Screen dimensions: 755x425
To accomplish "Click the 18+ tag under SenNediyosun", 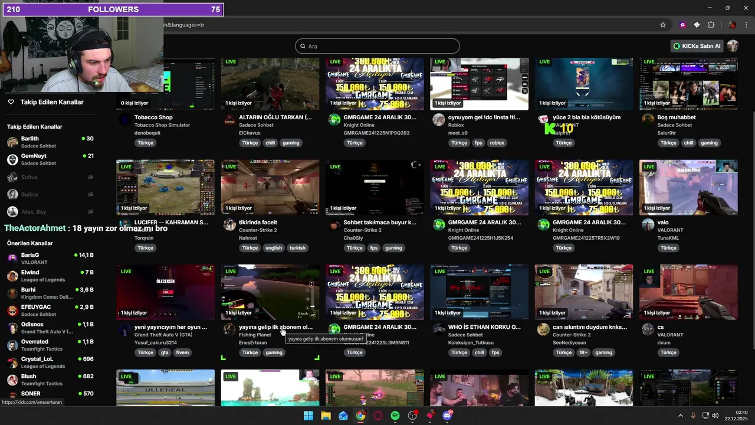I will [583, 352].
